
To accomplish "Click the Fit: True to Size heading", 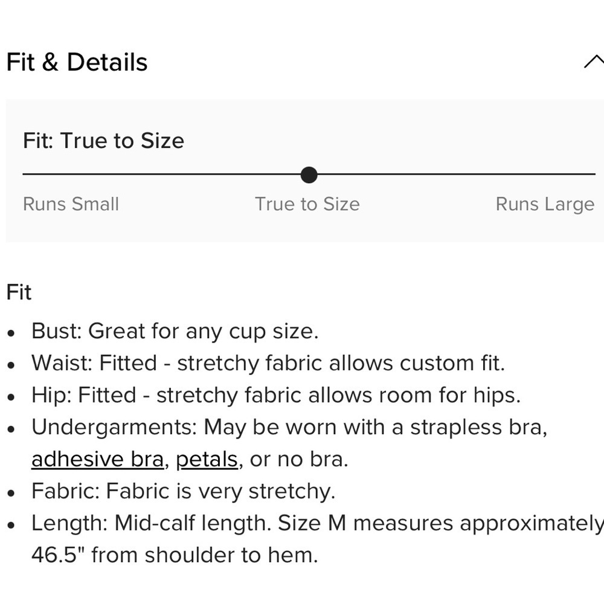I will coord(104,141).
